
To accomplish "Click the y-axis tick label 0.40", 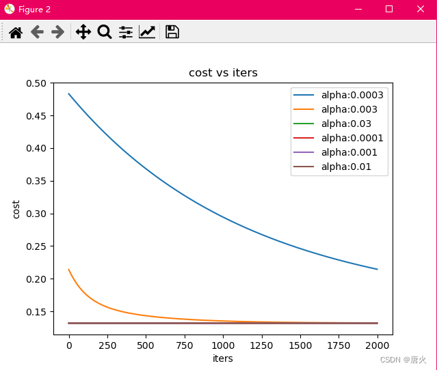I will coord(36,148).
